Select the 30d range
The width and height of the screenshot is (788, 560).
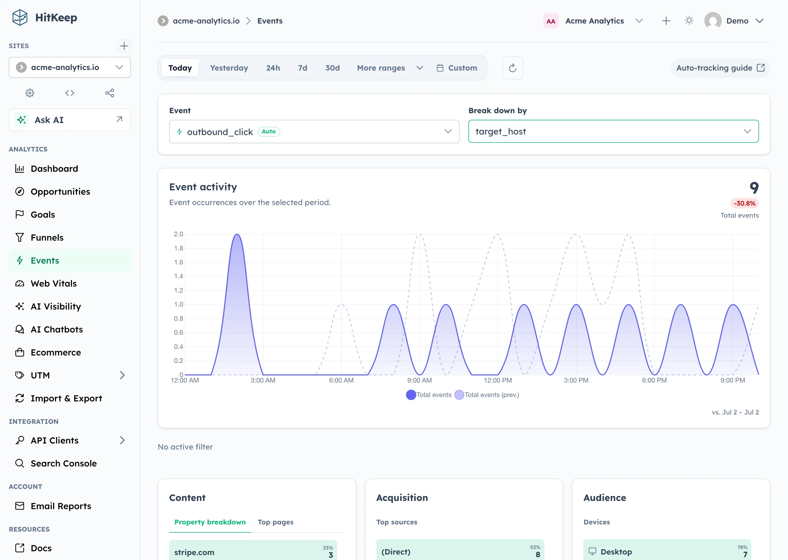(x=333, y=68)
